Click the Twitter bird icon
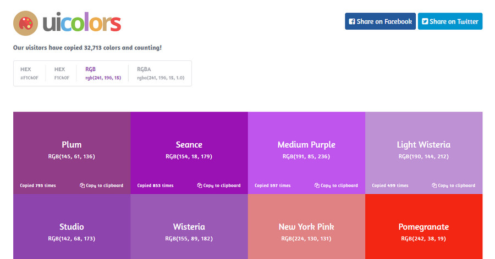 click(425, 22)
